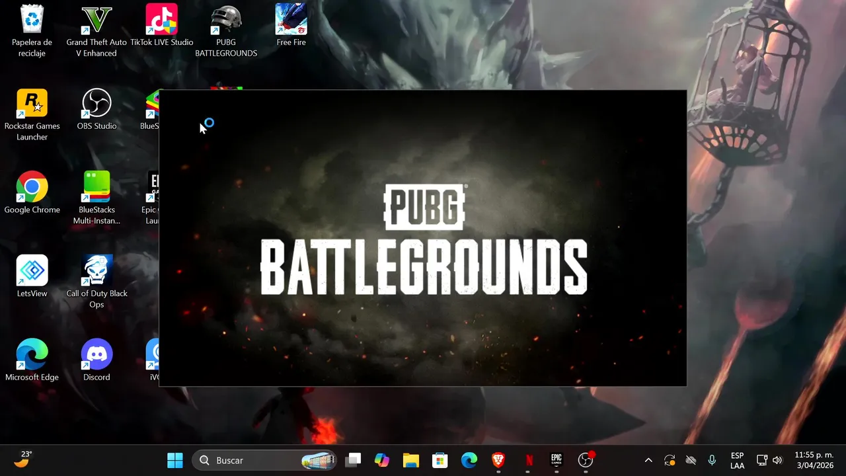Click the Discord desktop icon

click(x=96, y=361)
